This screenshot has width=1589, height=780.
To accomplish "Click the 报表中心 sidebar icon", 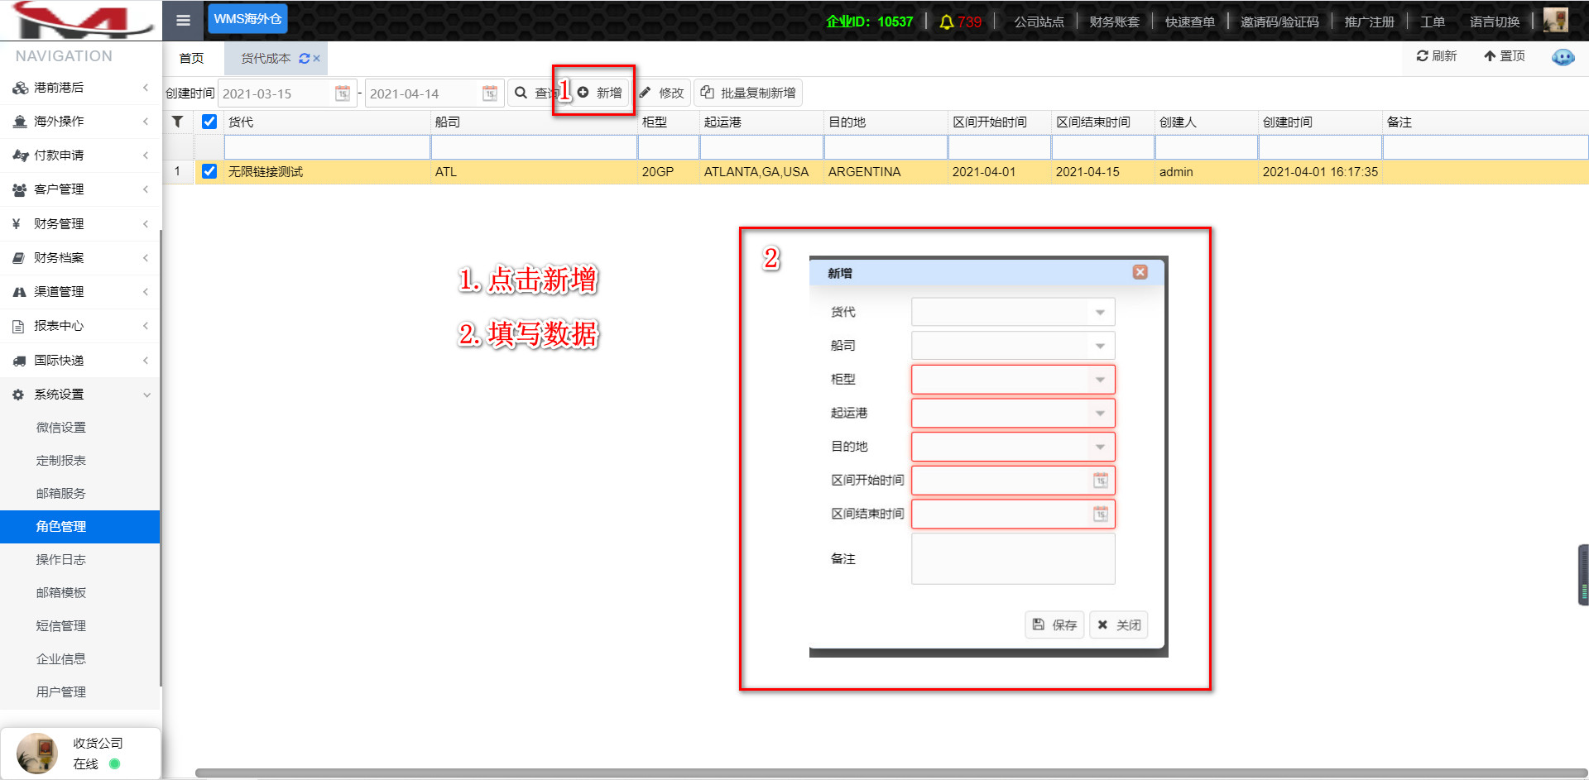I will pos(18,326).
